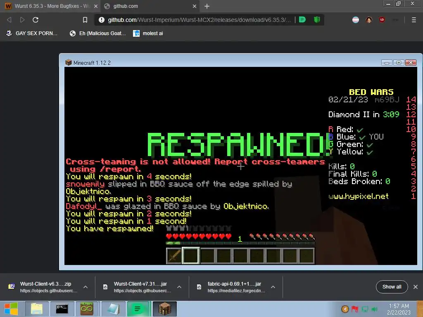This screenshot has height=317, width=423.
Task: Click www.hypixel.net in scoreboard
Action: click(x=359, y=196)
